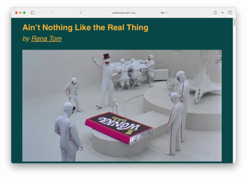Open the sidebar tab group dropdown arrow
Screen dimensions: 247x178
(38, 13)
